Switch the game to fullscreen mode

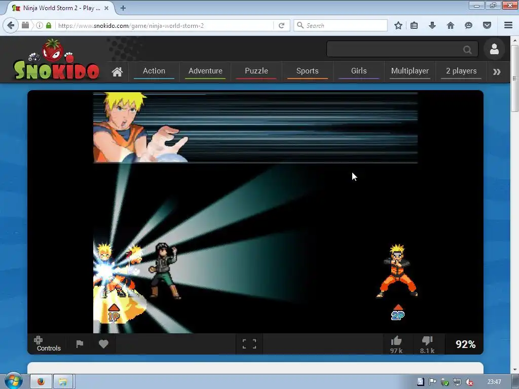[x=249, y=344]
